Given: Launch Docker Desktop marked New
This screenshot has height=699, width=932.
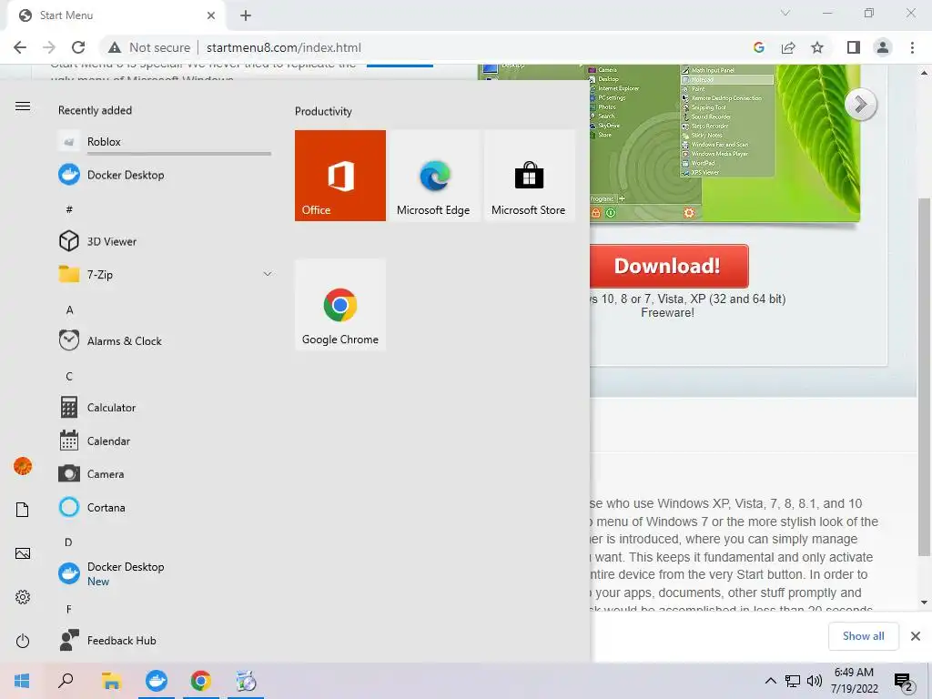Looking at the screenshot, I should [x=165, y=574].
